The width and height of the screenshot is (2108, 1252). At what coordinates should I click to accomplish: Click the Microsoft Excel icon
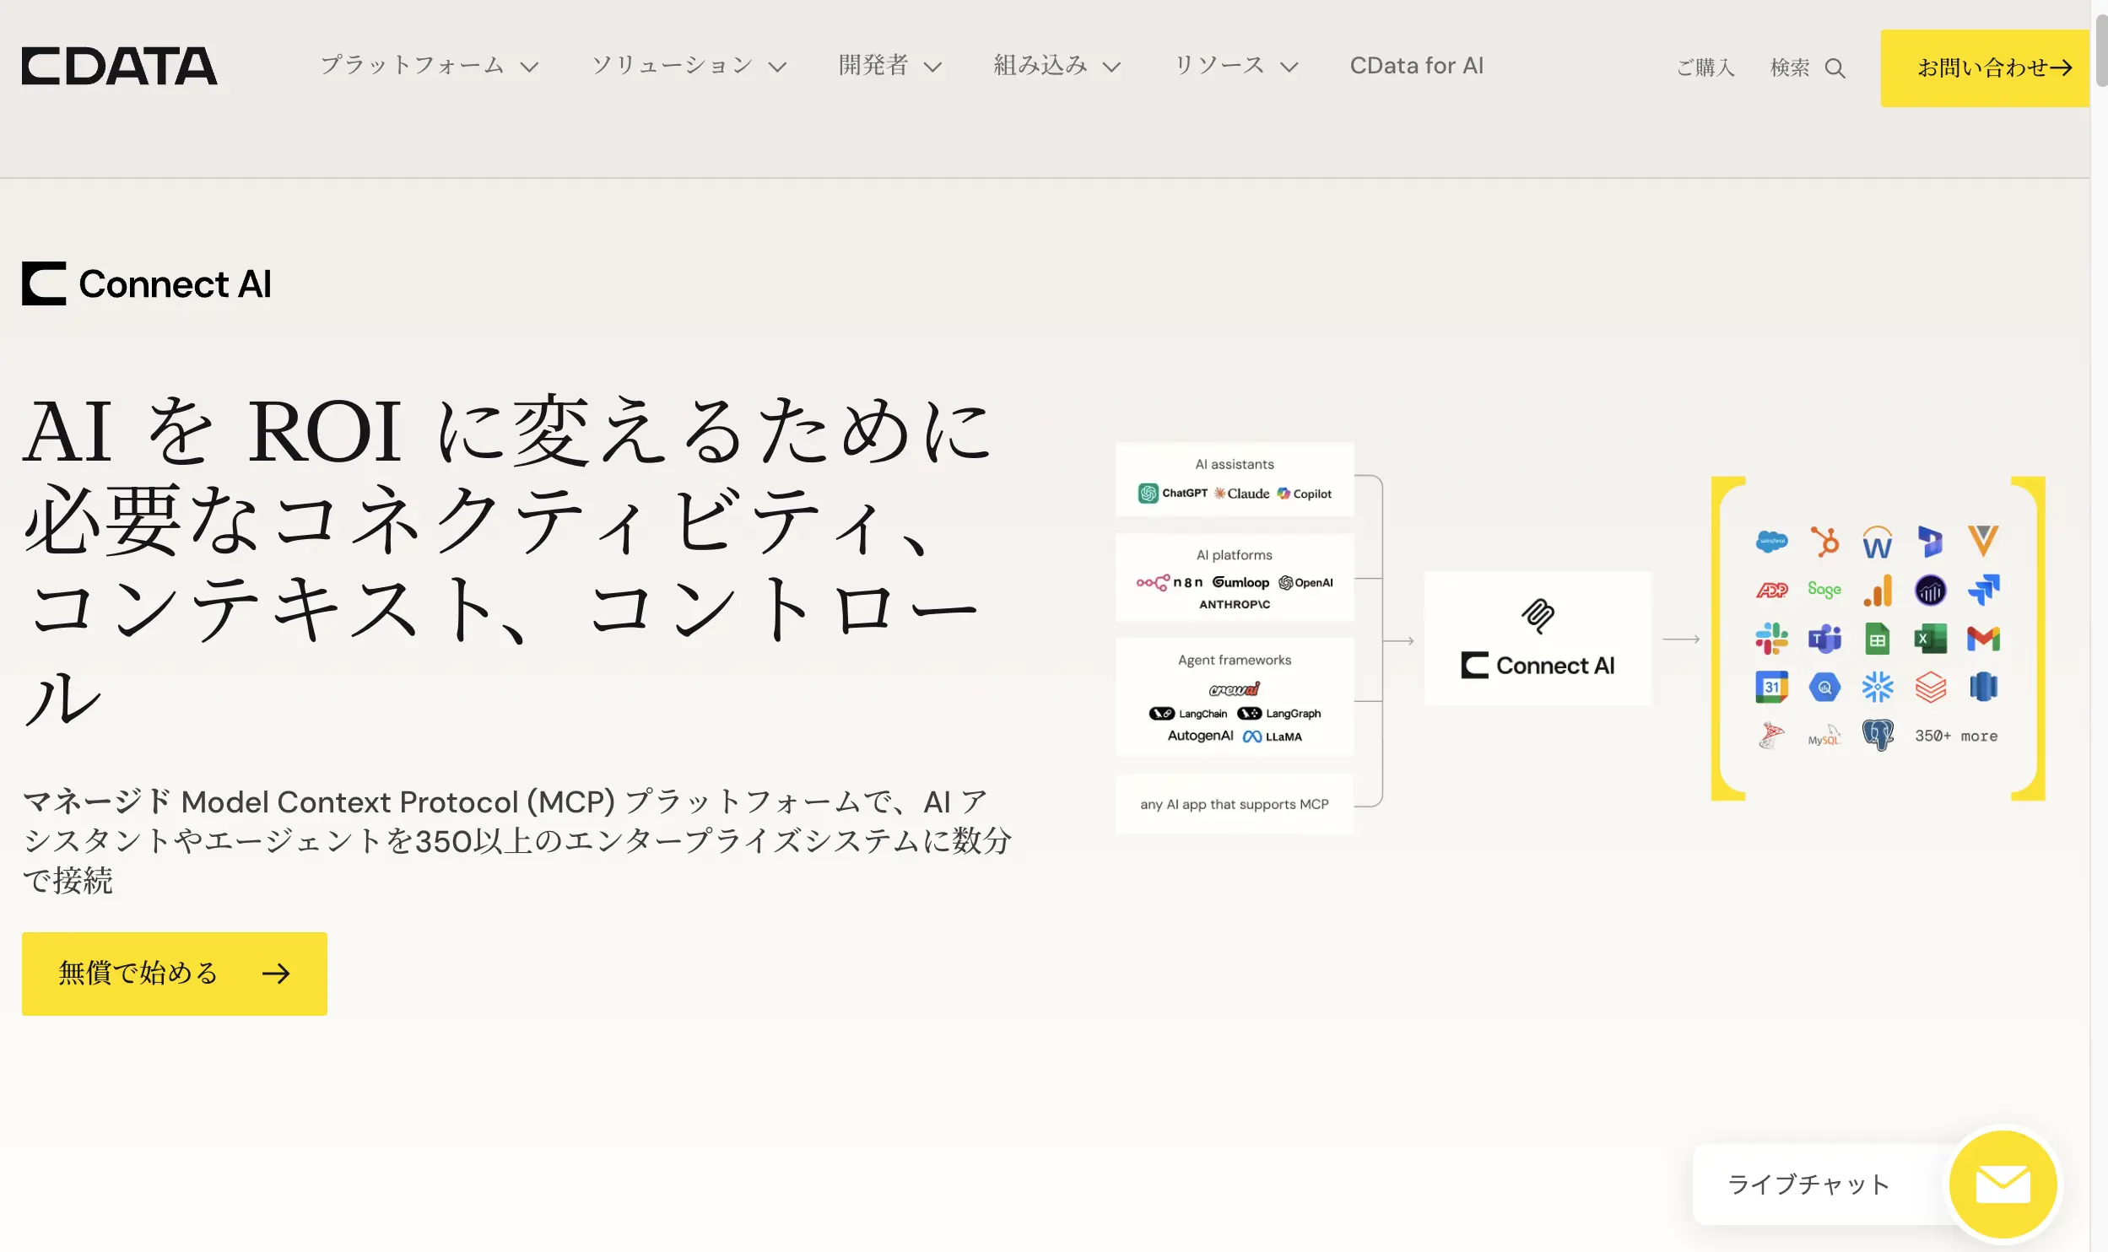point(1930,639)
